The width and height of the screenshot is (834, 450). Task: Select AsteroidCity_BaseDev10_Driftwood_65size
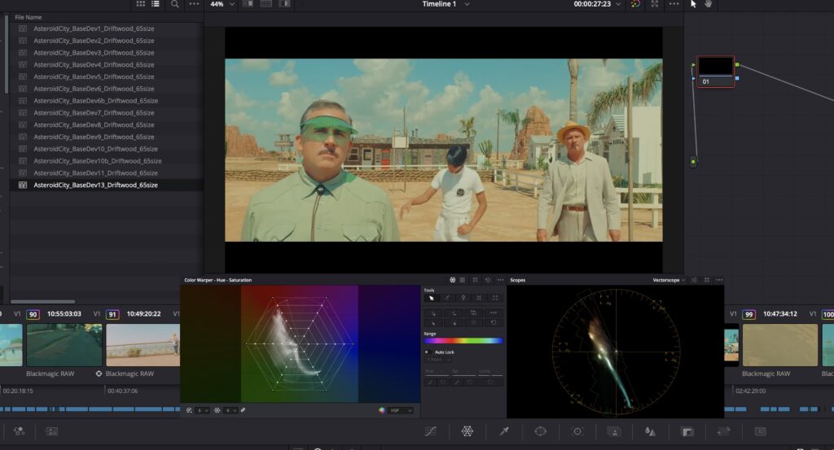pyautogui.click(x=96, y=149)
